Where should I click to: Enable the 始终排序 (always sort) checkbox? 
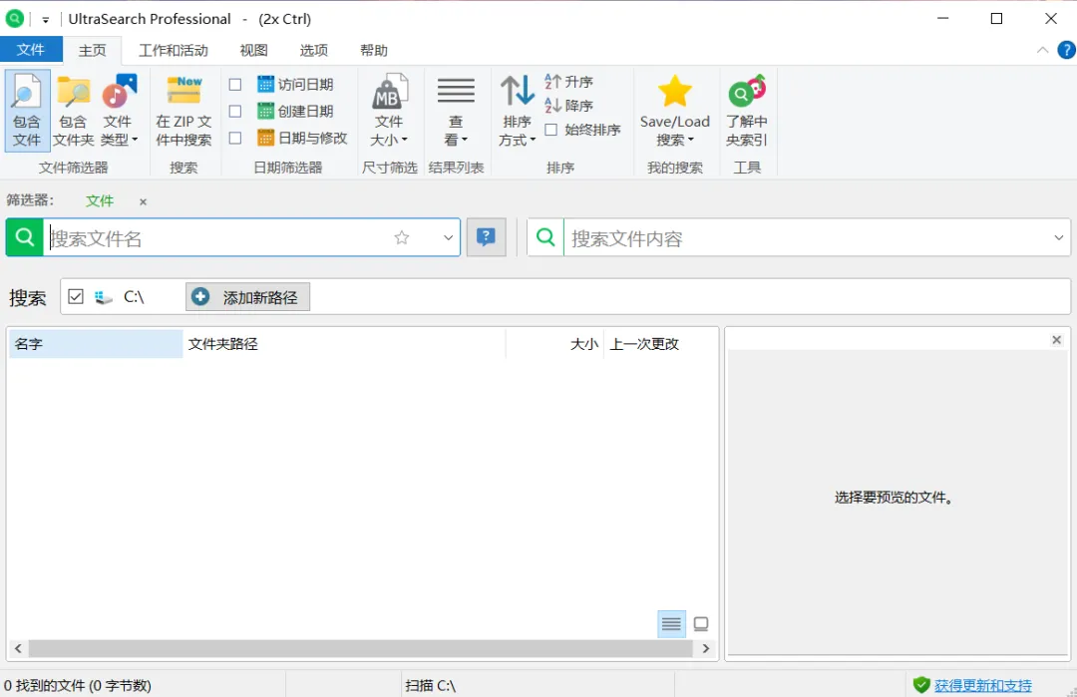(x=550, y=130)
